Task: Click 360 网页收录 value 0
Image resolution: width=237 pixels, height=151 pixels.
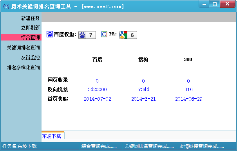Action: [188, 81]
